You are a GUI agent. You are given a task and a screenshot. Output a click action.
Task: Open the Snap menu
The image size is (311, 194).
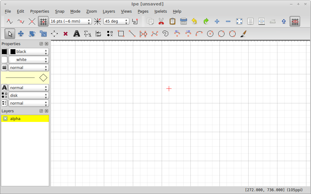tap(60, 11)
